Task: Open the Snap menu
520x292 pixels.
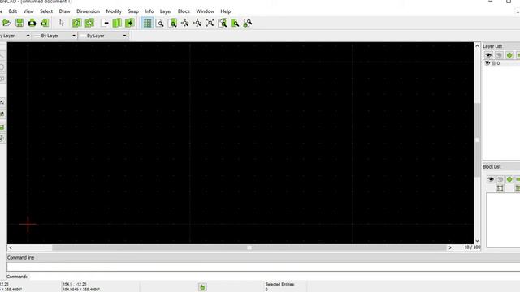Action: (133, 11)
